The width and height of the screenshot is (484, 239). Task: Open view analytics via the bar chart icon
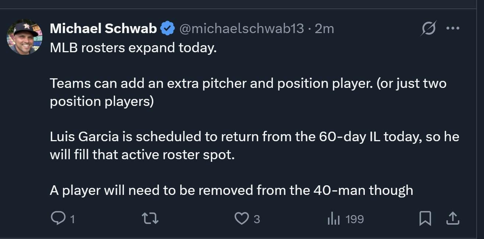pyautogui.click(x=334, y=218)
